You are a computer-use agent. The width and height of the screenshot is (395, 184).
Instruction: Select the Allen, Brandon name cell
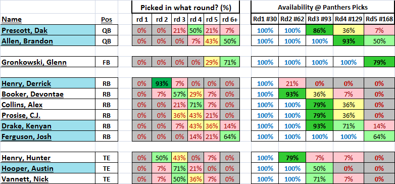pos(47,40)
